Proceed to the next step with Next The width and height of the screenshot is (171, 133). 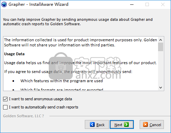point(122,124)
